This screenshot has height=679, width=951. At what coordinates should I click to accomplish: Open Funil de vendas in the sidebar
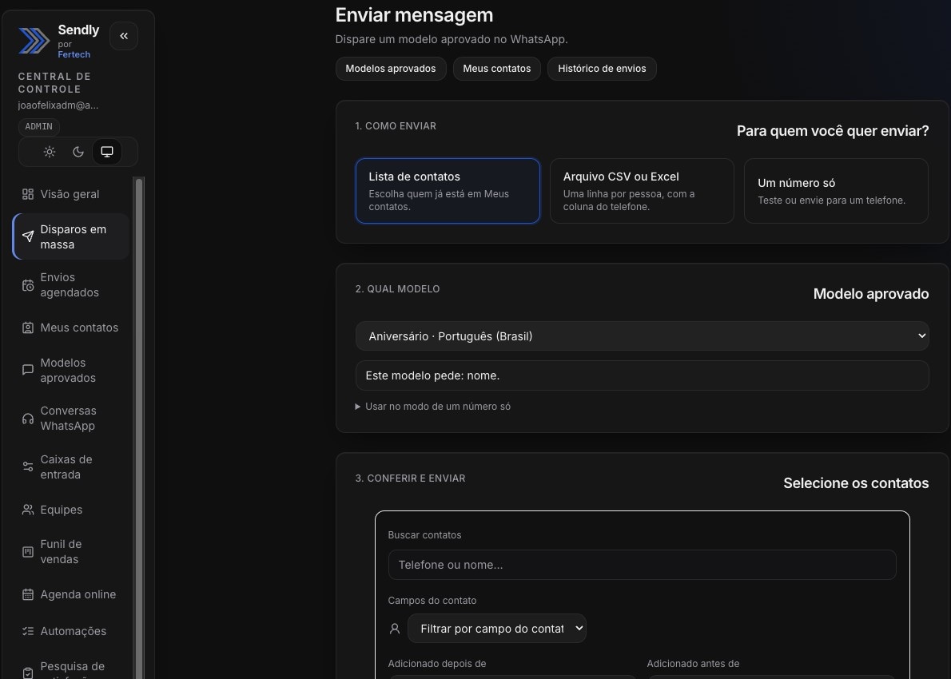click(71, 552)
